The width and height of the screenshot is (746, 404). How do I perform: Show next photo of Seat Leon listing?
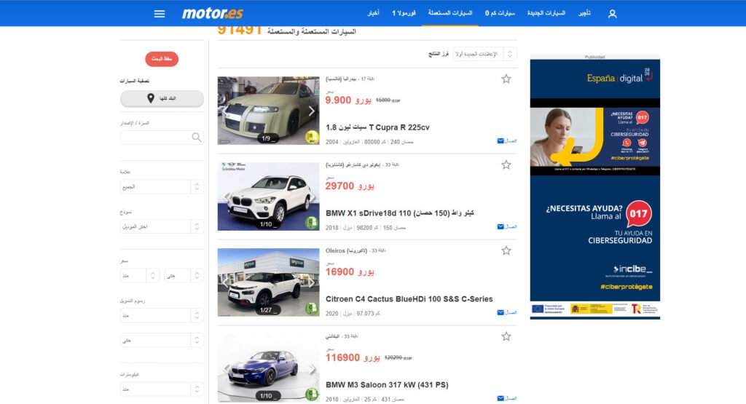[x=312, y=111]
